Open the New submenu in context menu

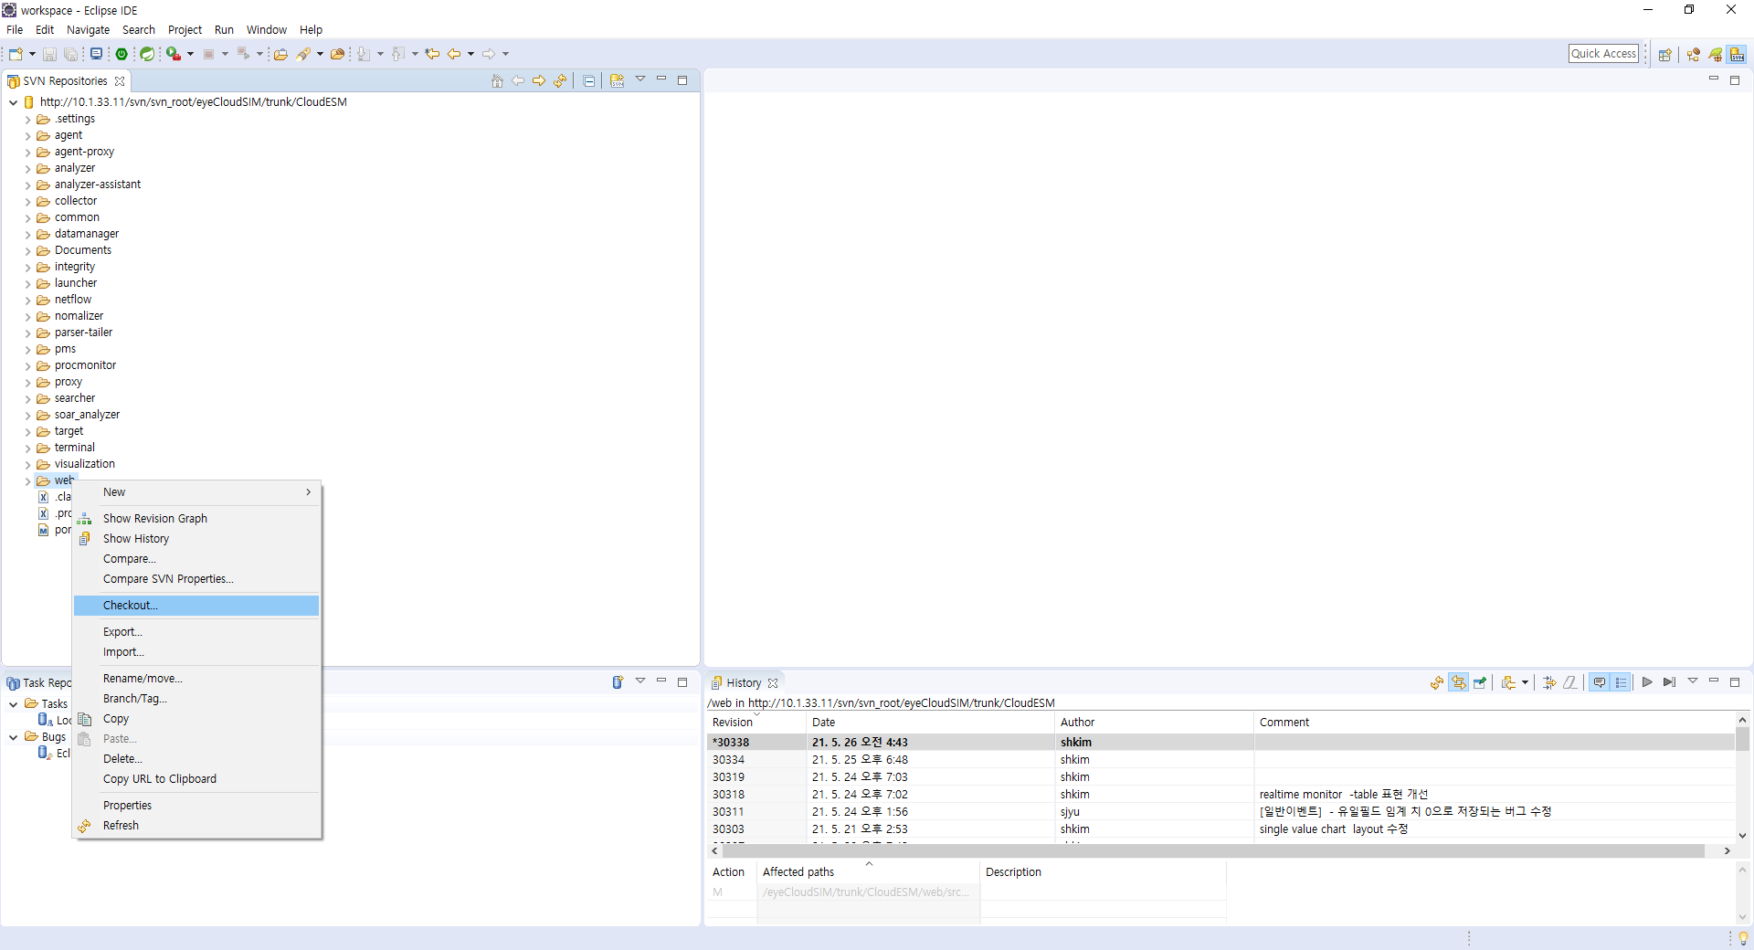[x=196, y=492]
